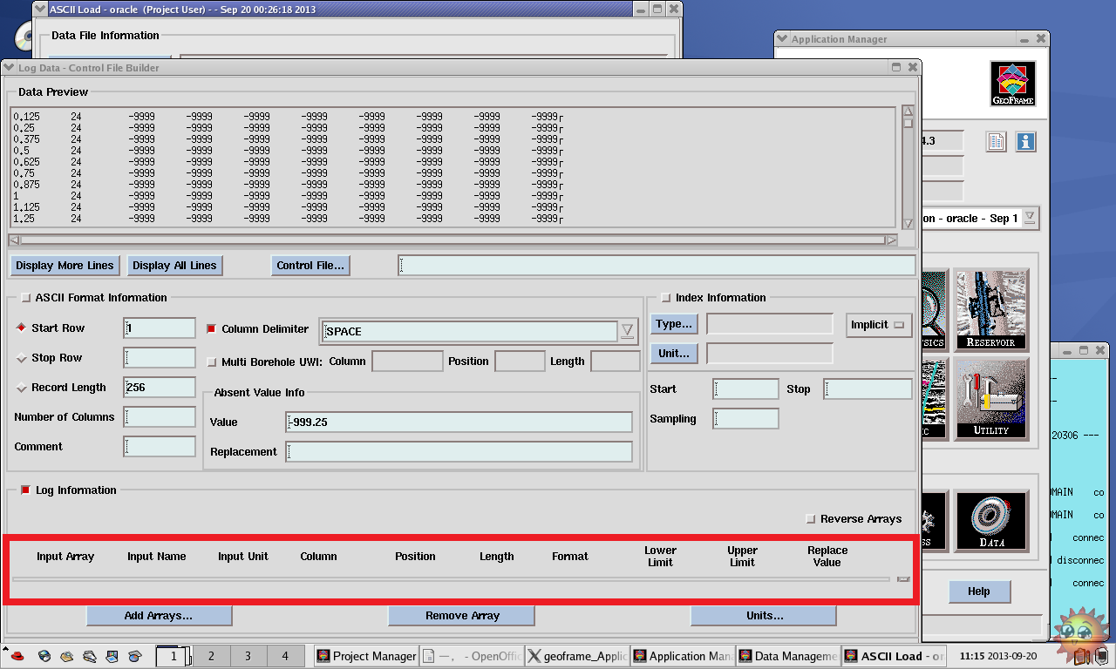The width and height of the screenshot is (1116, 669).
Task: Click the document report icon in Application Manager
Action: coord(996,142)
